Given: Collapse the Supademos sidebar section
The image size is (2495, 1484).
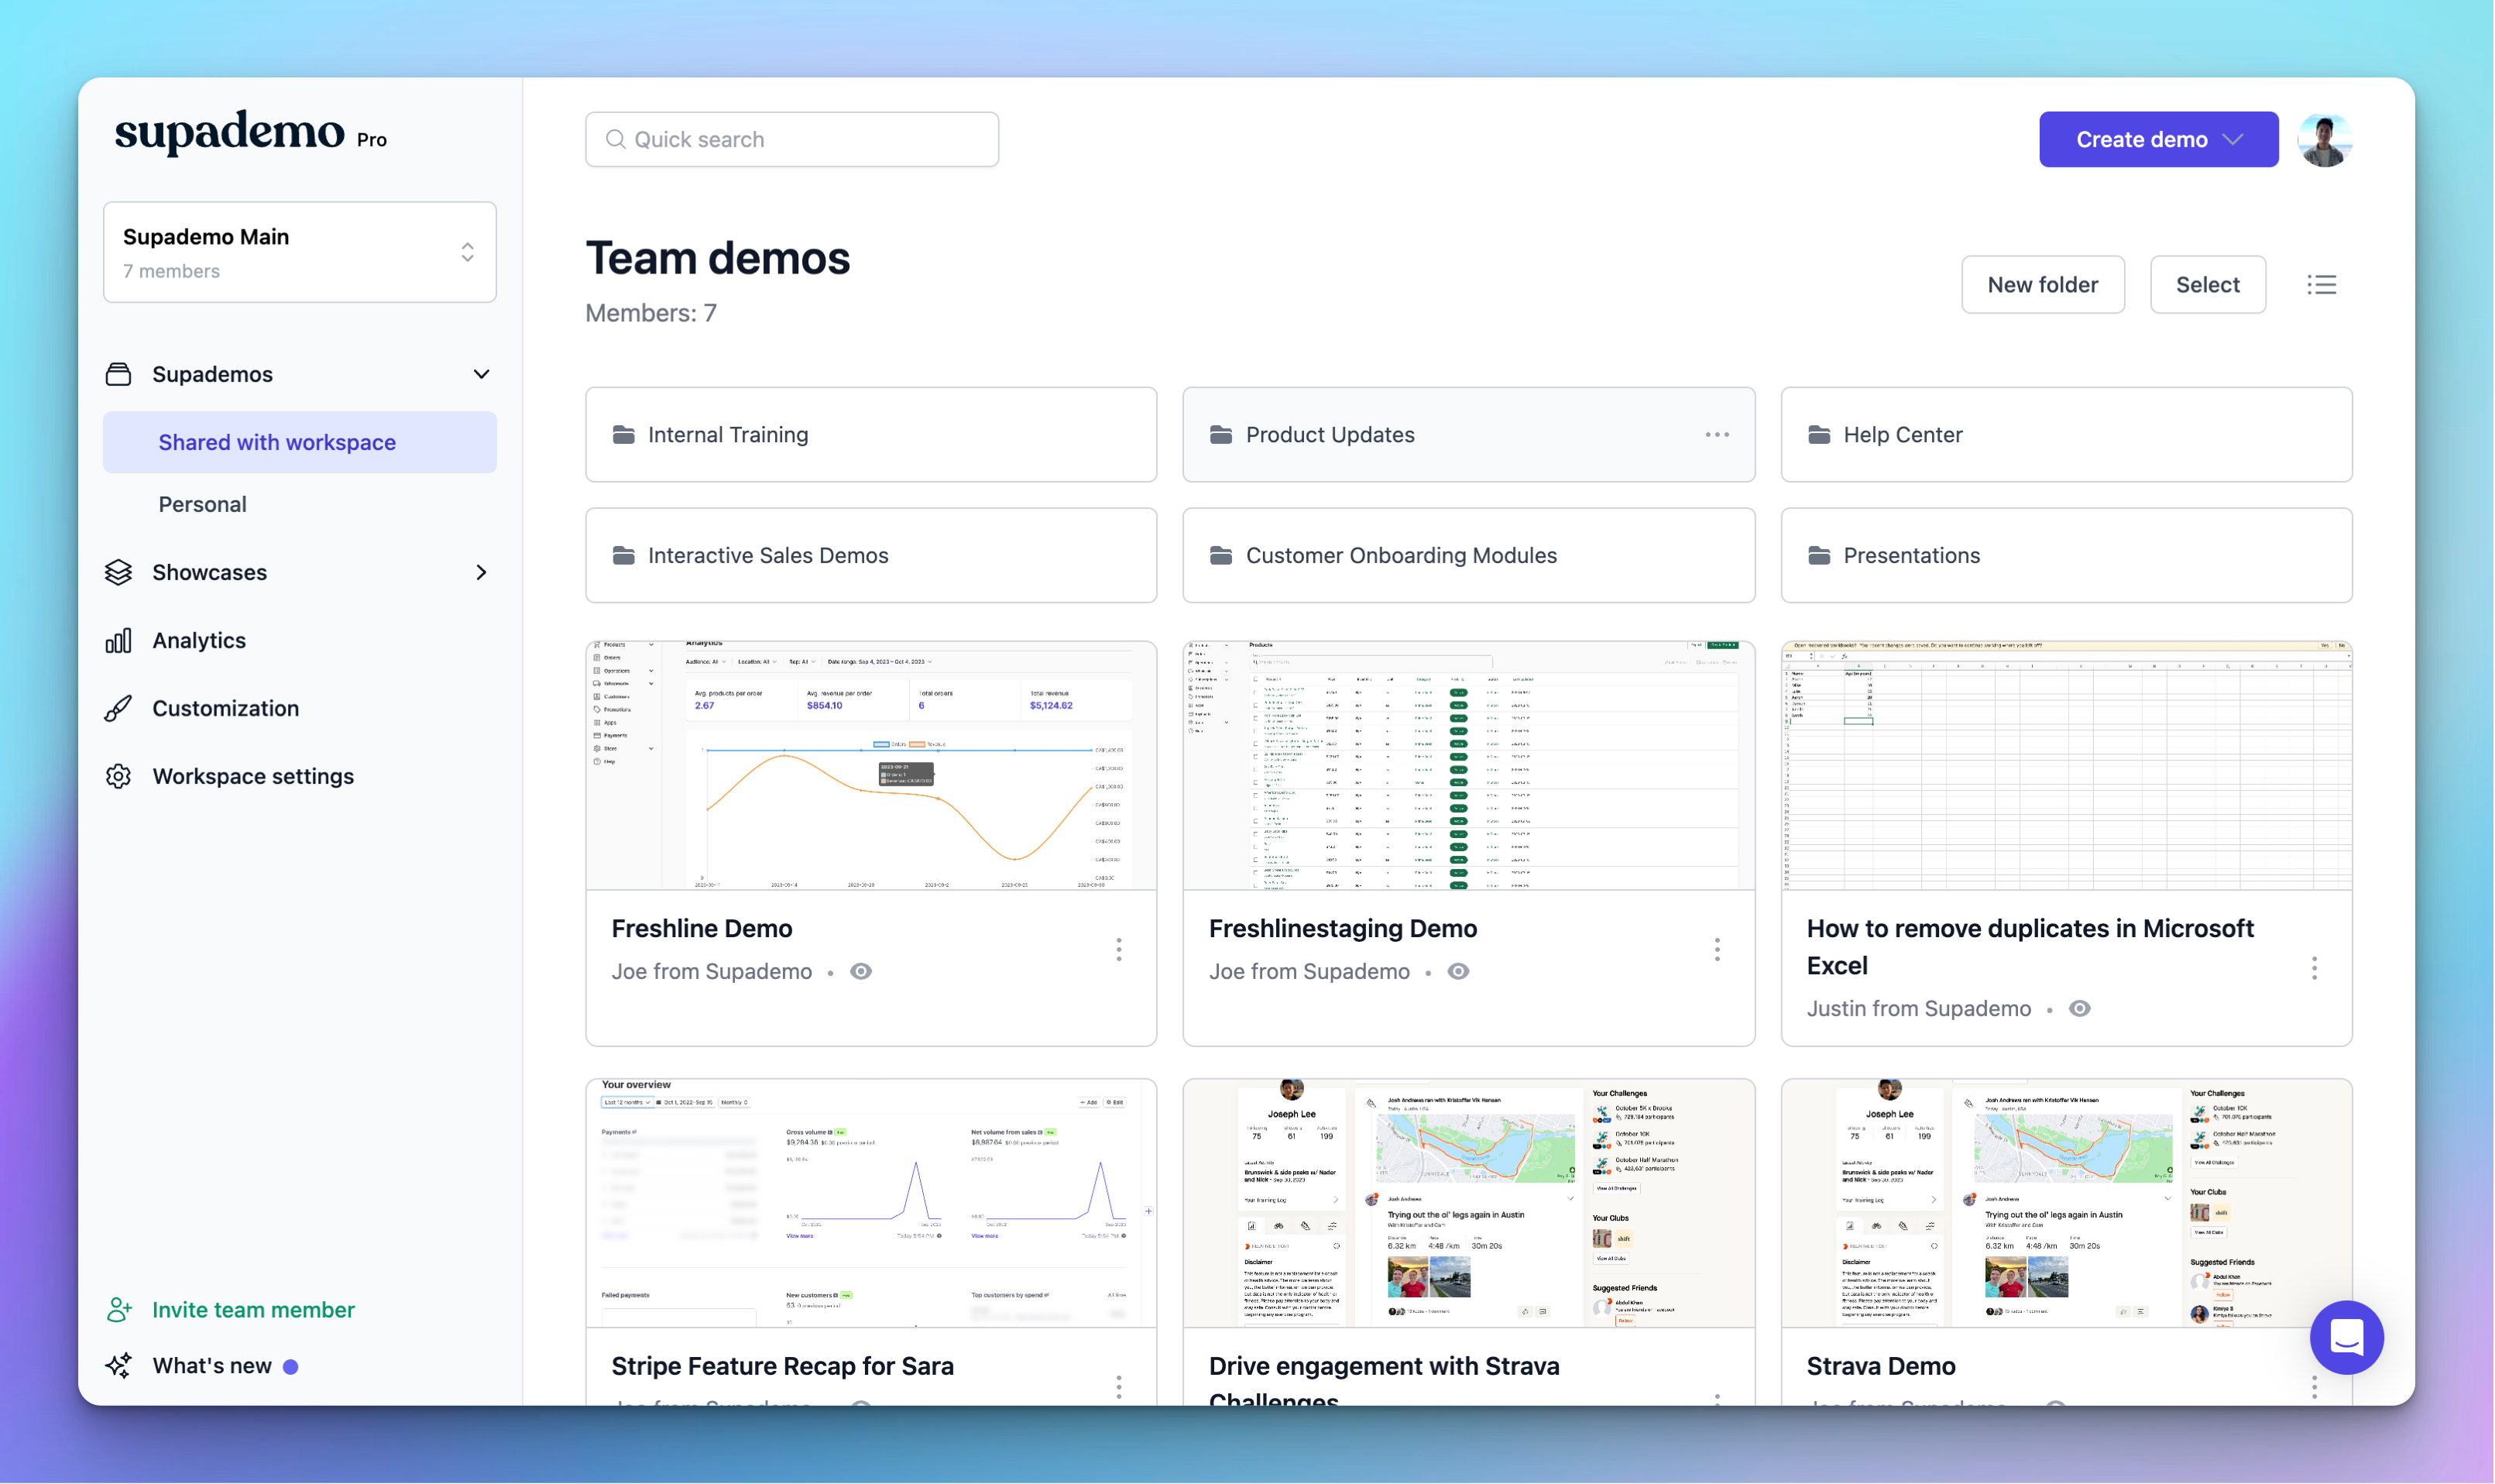Looking at the screenshot, I should point(481,374).
